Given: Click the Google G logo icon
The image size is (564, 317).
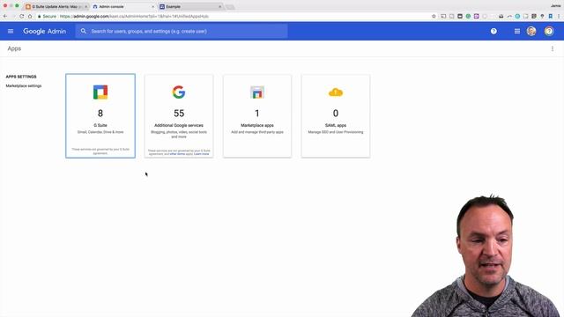Looking at the screenshot, I should pos(179,92).
